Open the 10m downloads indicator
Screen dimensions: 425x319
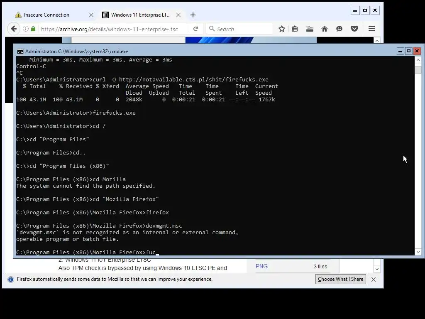[x=310, y=29]
